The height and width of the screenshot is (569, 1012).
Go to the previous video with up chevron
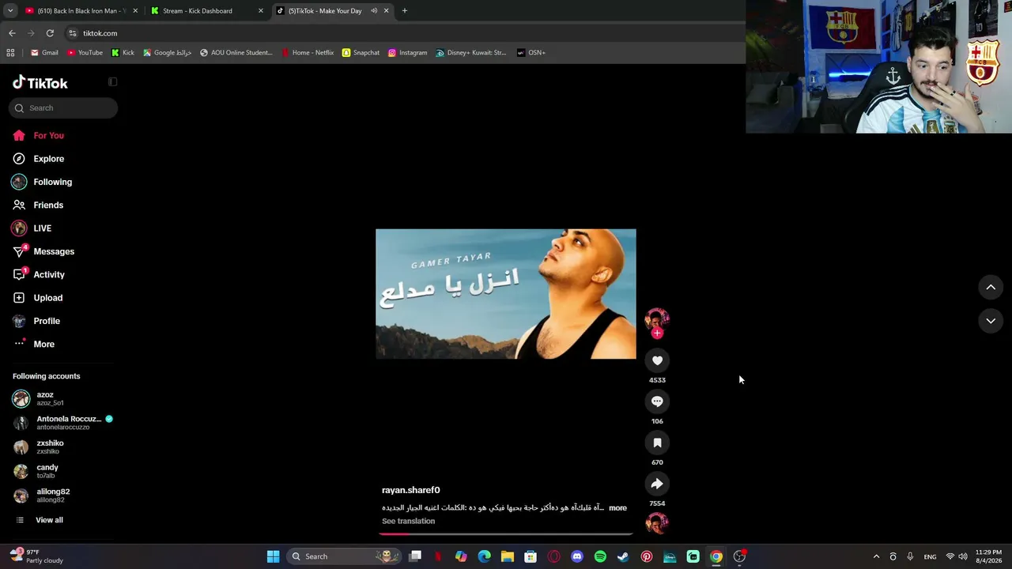pyautogui.click(x=991, y=288)
